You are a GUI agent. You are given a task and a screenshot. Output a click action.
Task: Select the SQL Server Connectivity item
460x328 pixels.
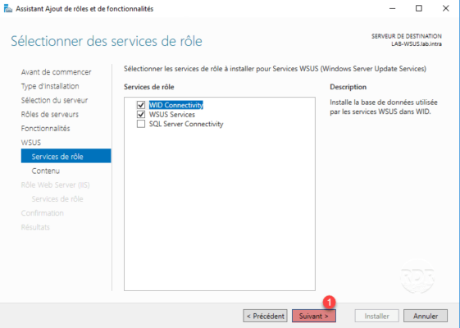click(x=186, y=124)
